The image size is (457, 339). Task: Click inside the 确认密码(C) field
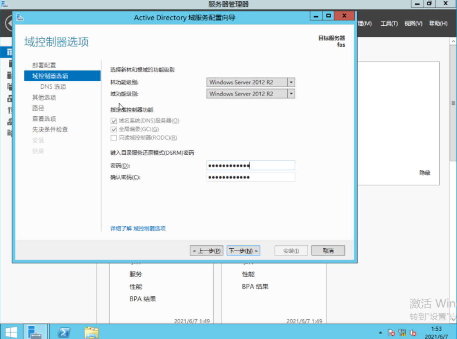[251, 177]
